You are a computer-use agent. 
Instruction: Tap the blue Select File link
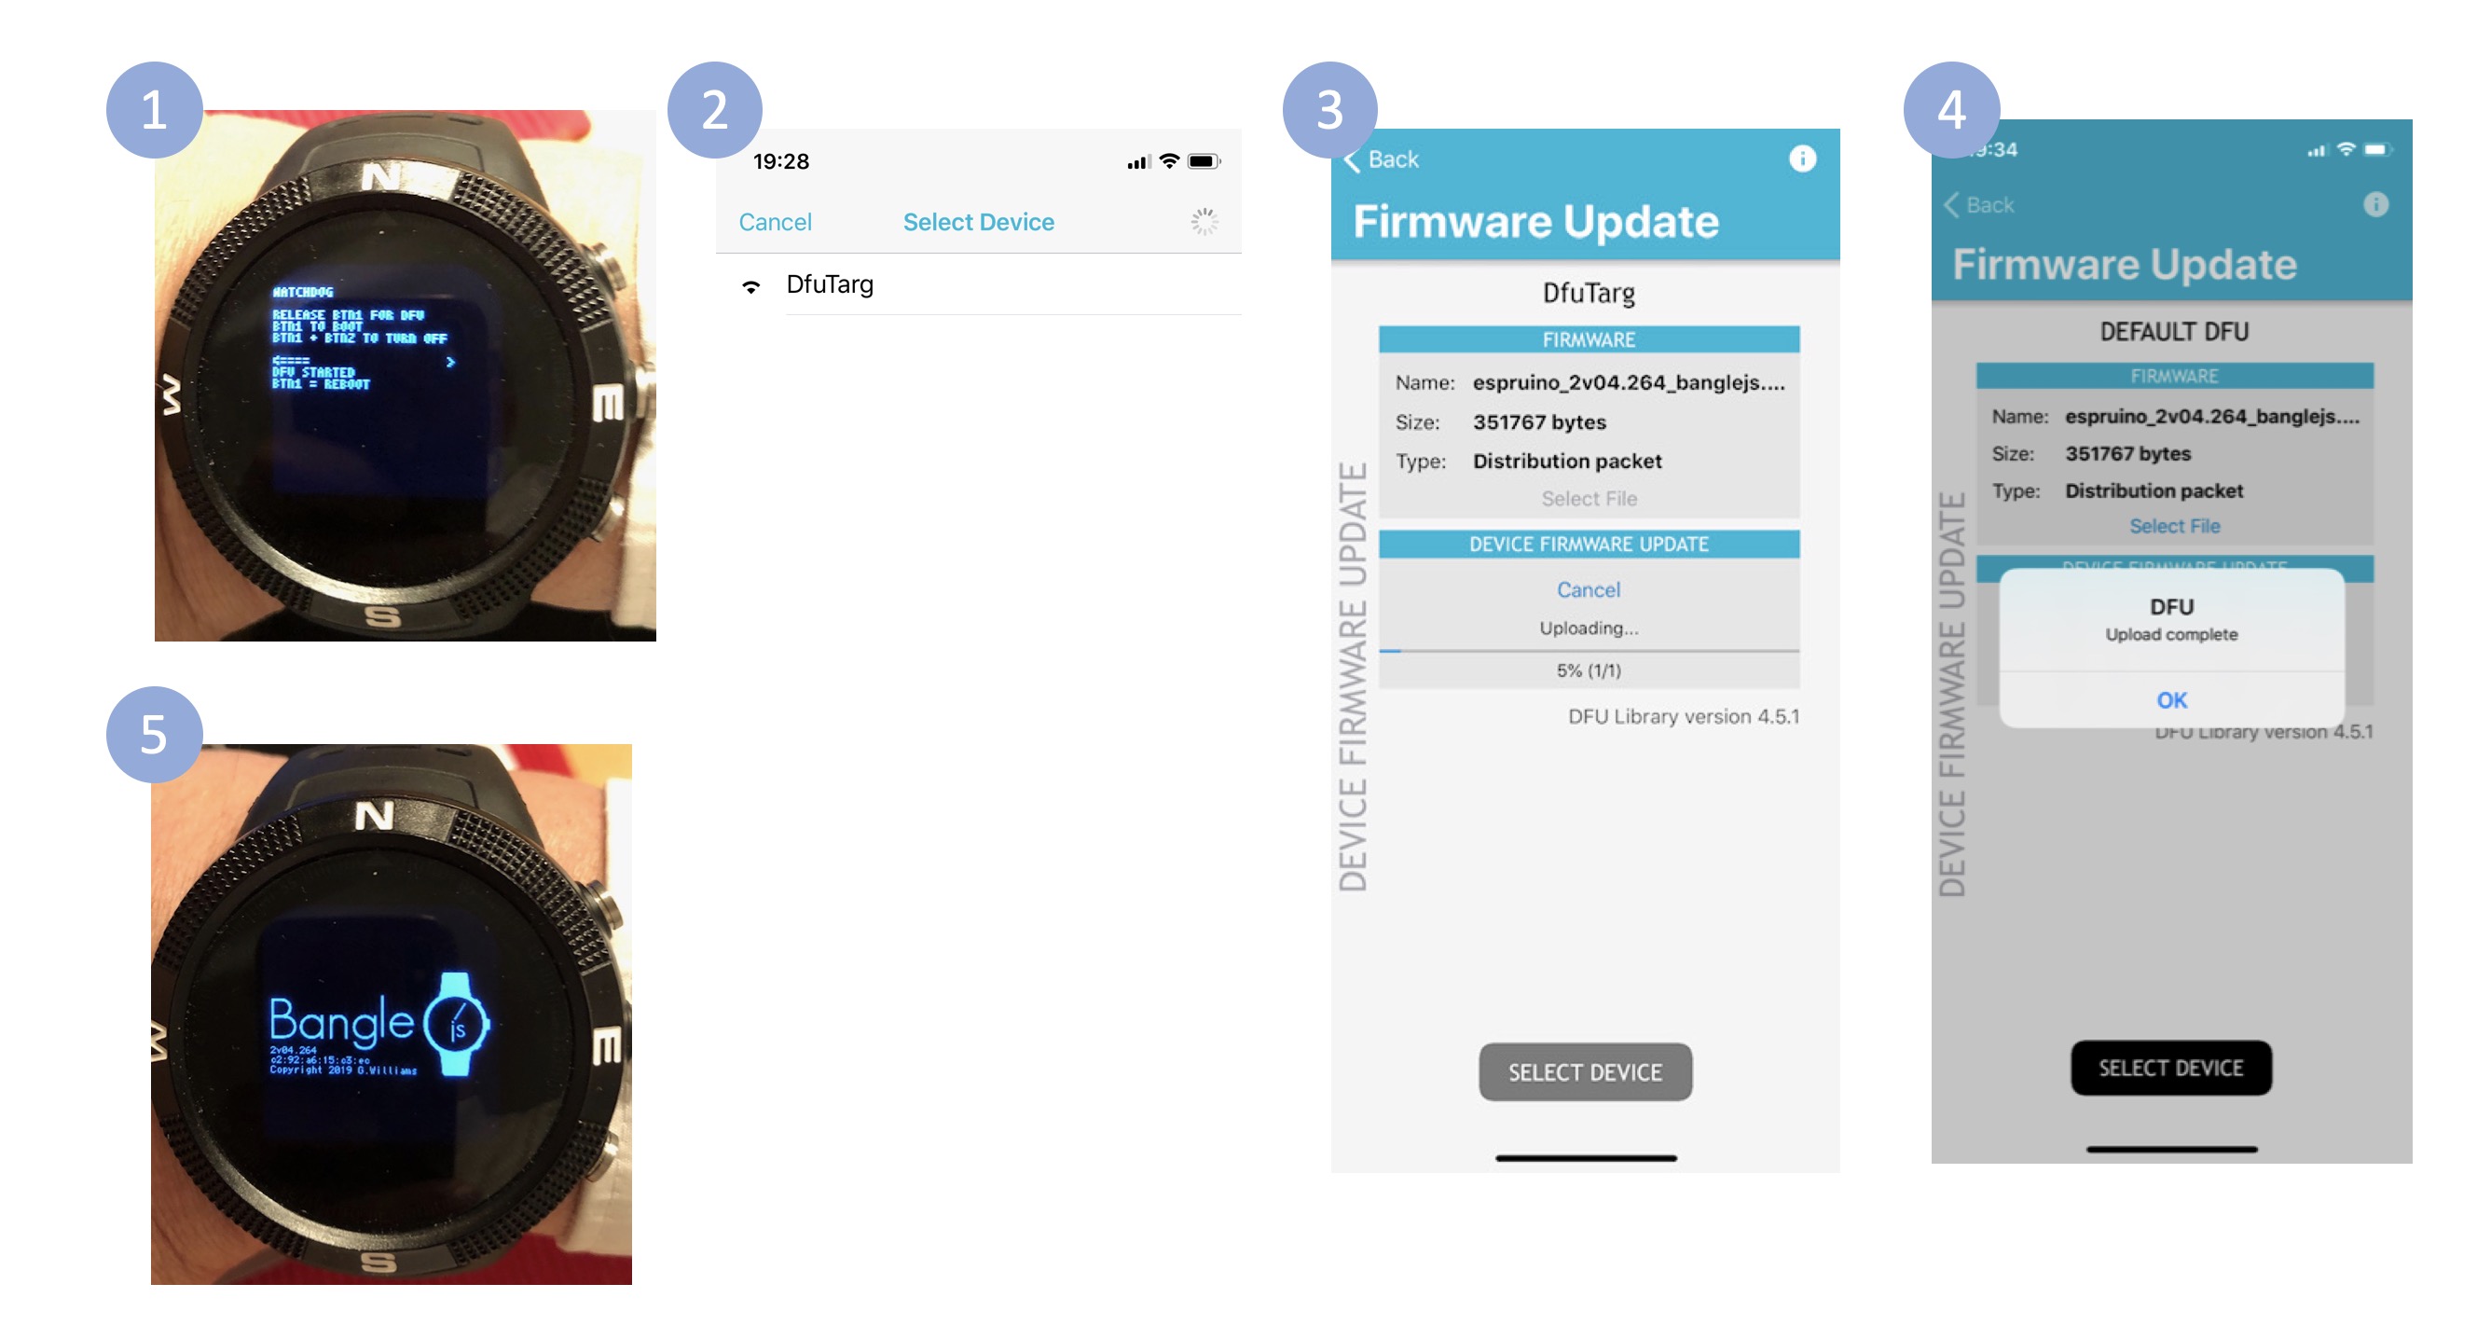2174,526
